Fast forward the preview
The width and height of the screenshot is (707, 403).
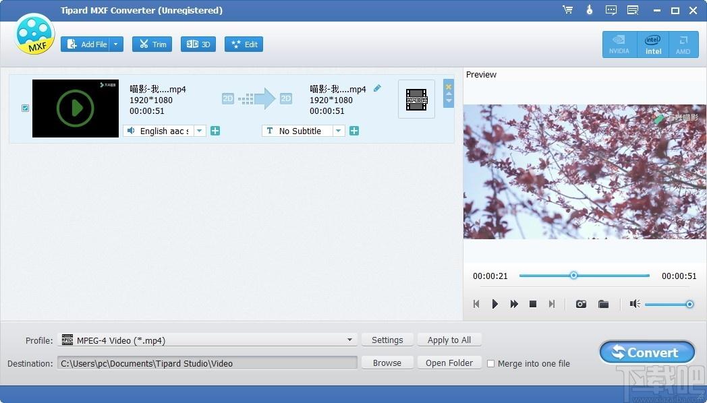tap(514, 304)
